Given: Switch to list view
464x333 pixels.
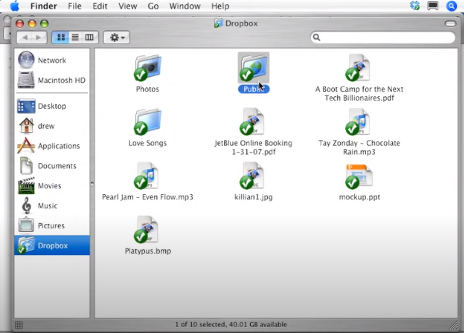Looking at the screenshot, I should pyautogui.click(x=75, y=37).
